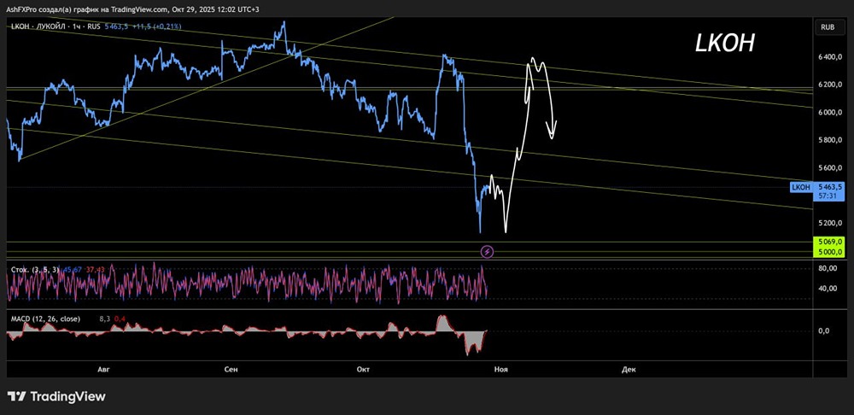Viewport: 854px width, 415px height.
Task: Click the Stochastic value 45,67
Action: pyautogui.click(x=72, y=270)
